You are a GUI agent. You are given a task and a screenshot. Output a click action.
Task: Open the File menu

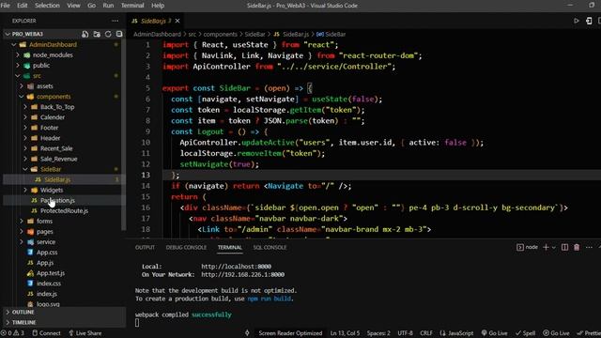click(6, 6)
